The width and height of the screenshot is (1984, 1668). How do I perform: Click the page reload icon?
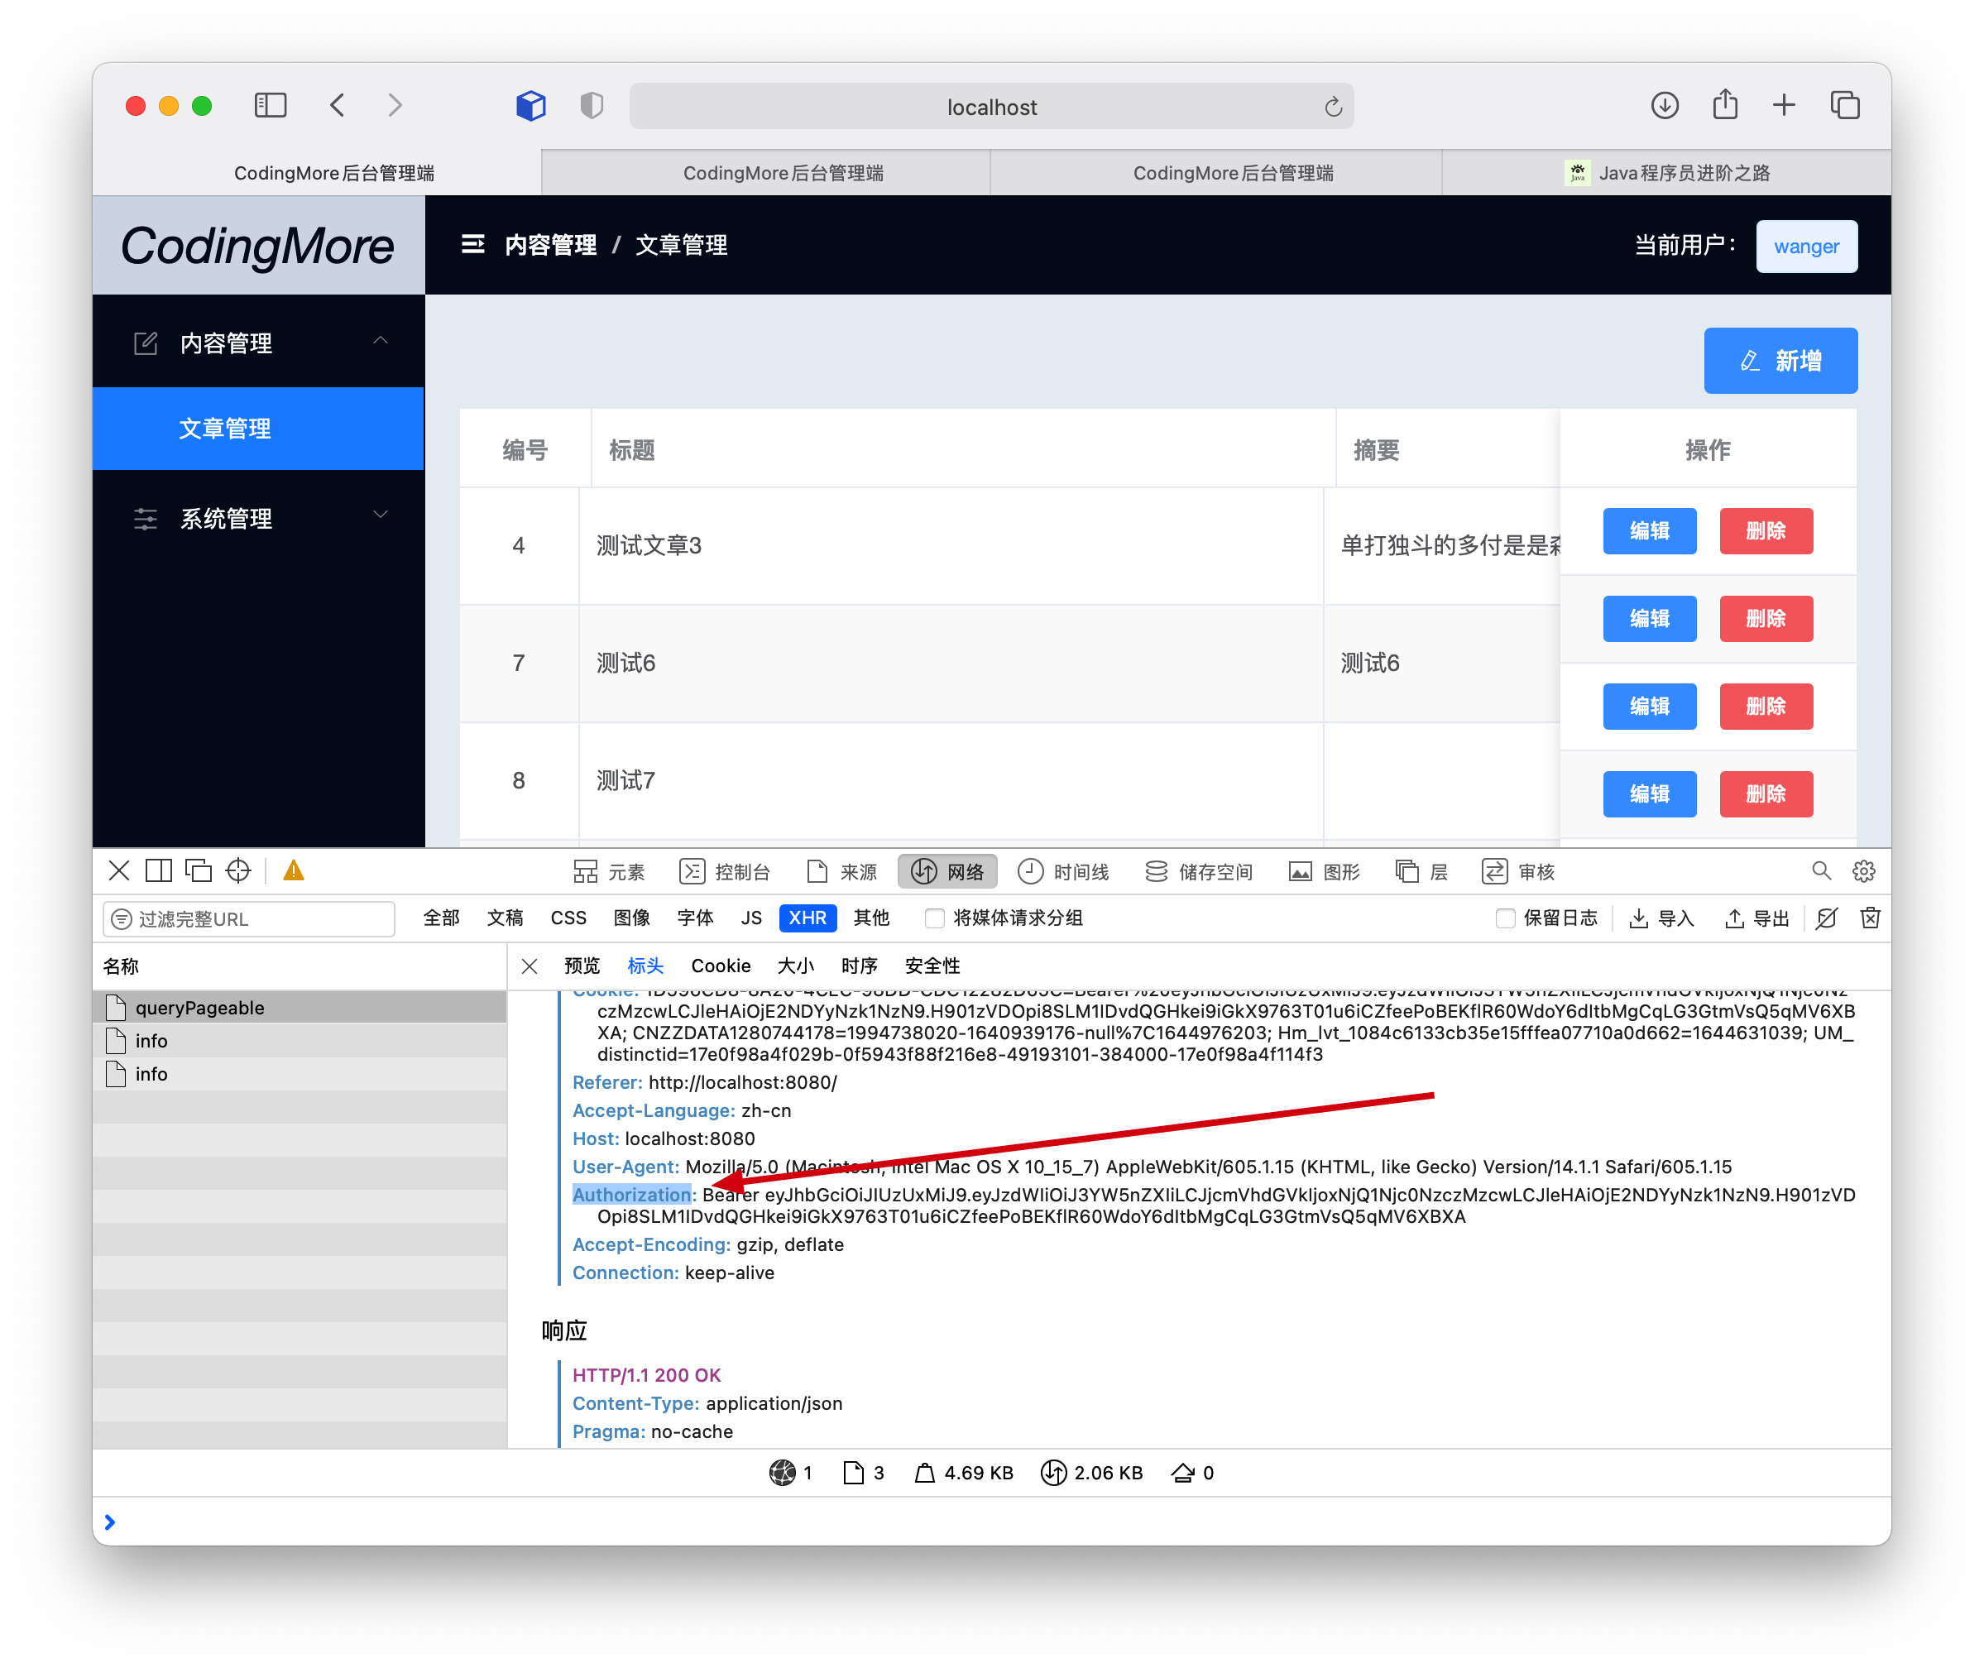click(1332, 107)
